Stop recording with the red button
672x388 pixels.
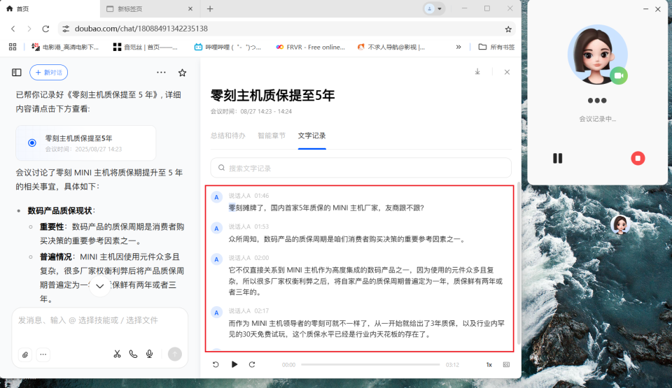point(638,159)
